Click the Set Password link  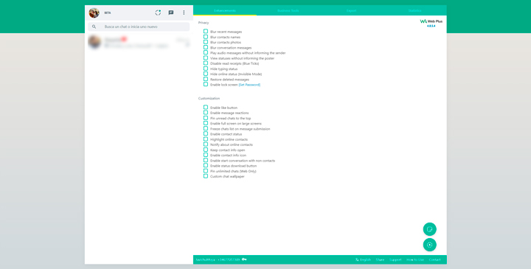[249, 85]
